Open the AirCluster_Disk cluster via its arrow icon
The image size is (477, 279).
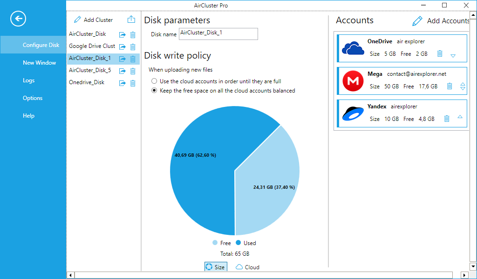point(123,35)
